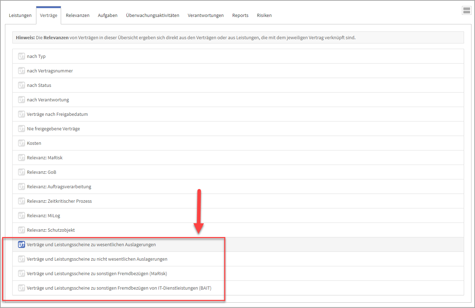Image resolution: width=475 pixels, height=308 pixels.
Task: Go to the Risiken tab
Action: (264, 16)
